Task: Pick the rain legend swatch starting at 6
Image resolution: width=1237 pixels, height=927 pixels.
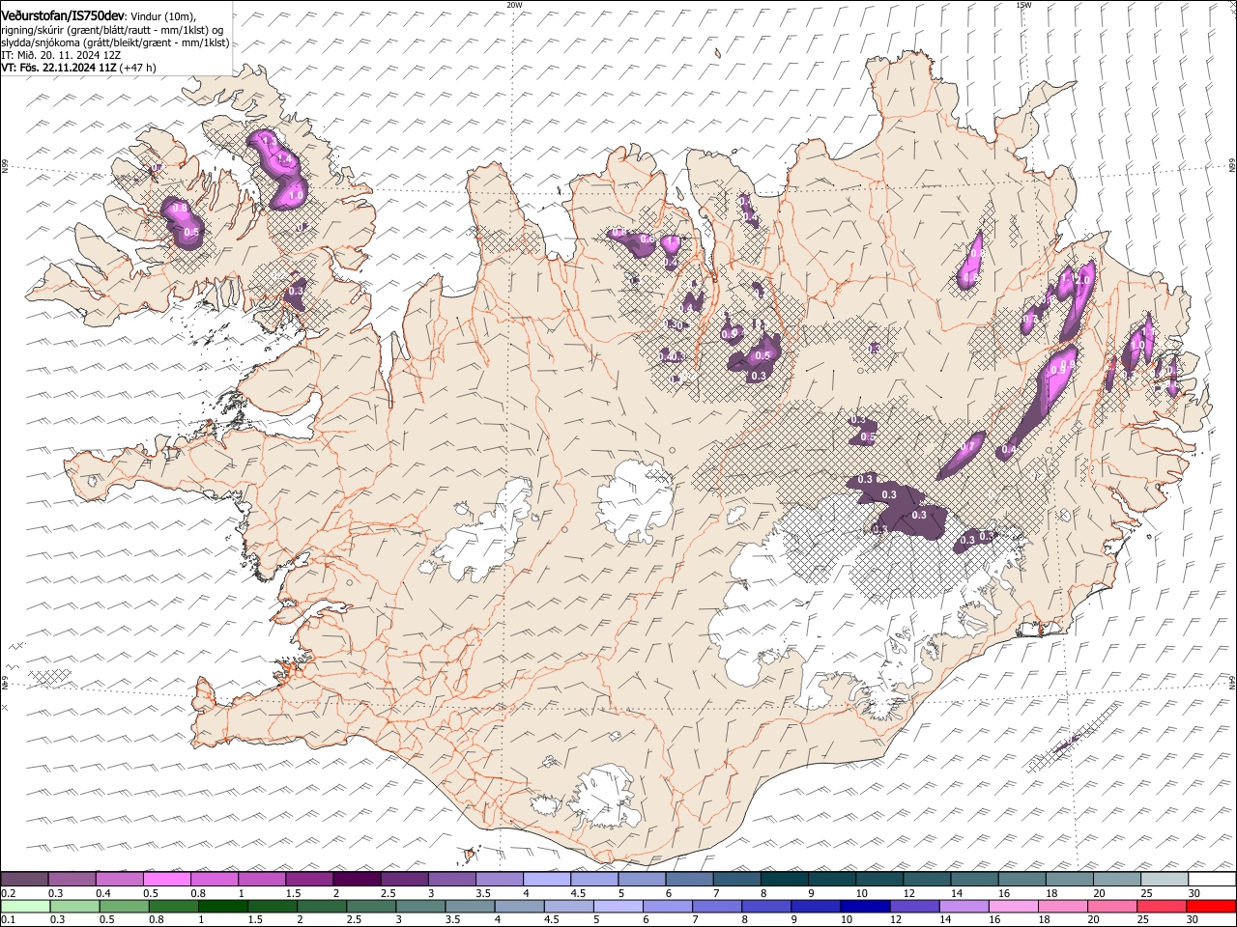Action: 667,906
